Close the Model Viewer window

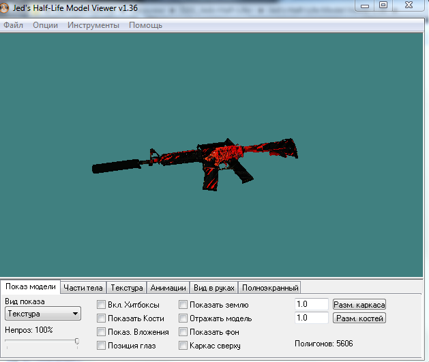[409, 5]
